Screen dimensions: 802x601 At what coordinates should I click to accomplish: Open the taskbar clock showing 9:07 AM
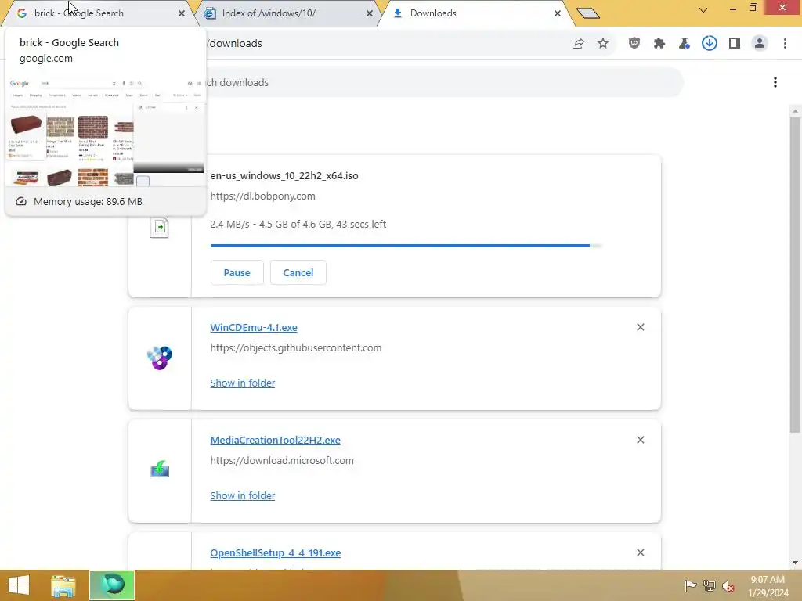(768, 586)
